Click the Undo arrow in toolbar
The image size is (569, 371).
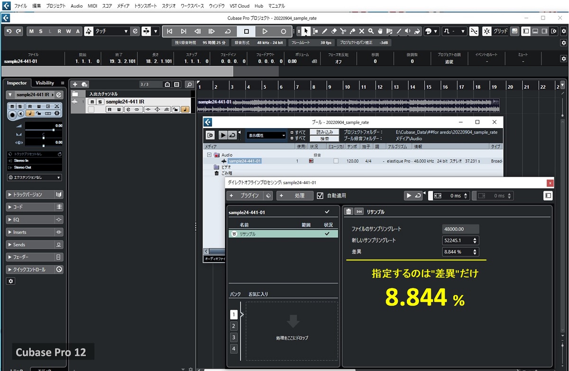9,31
